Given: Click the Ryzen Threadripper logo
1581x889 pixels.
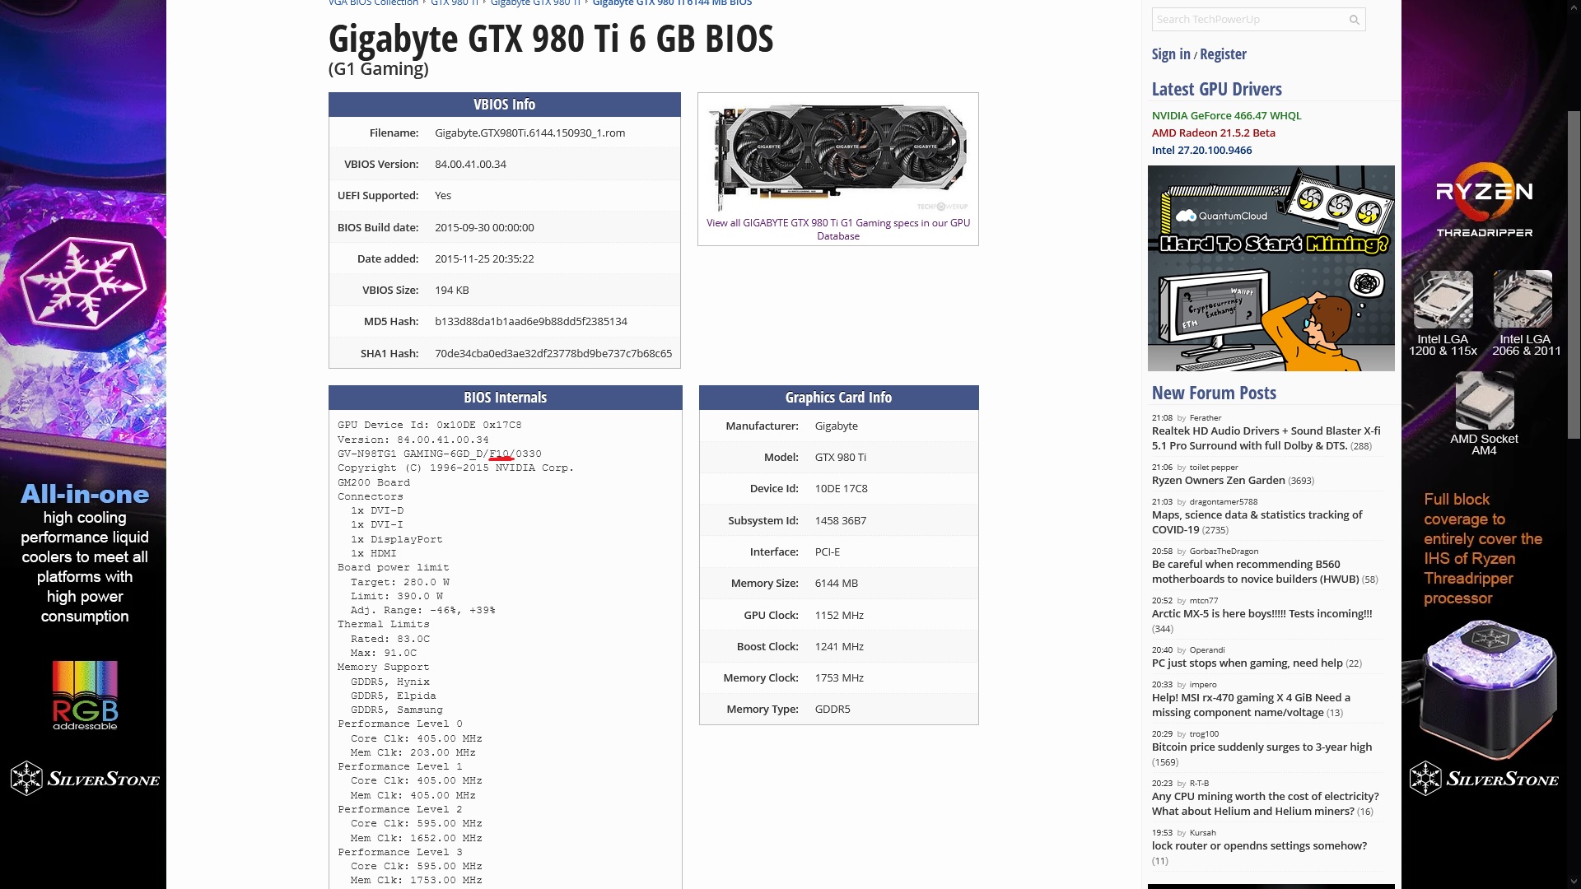Looking at the screenshot, I should [x=1484, y=202].
